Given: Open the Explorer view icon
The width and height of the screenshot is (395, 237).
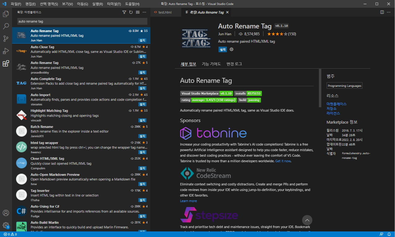Looking at the screenshot, I should (x=6, y=14).
